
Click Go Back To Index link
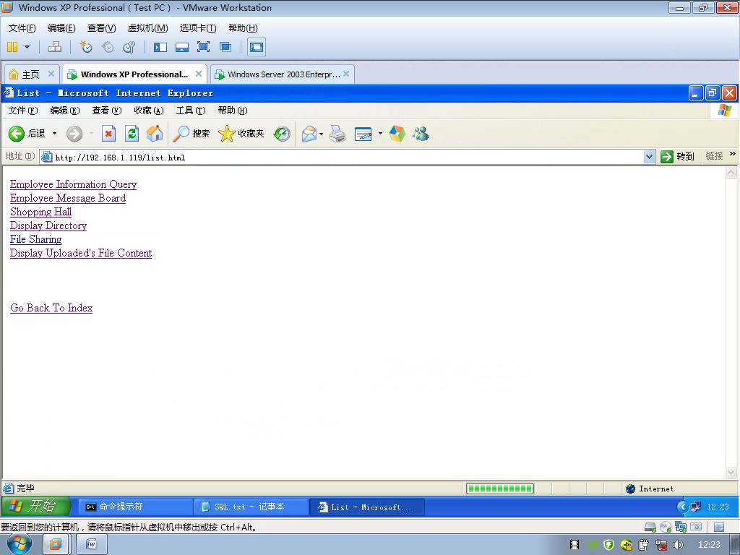pyautogui.click(x=51, y=308)
